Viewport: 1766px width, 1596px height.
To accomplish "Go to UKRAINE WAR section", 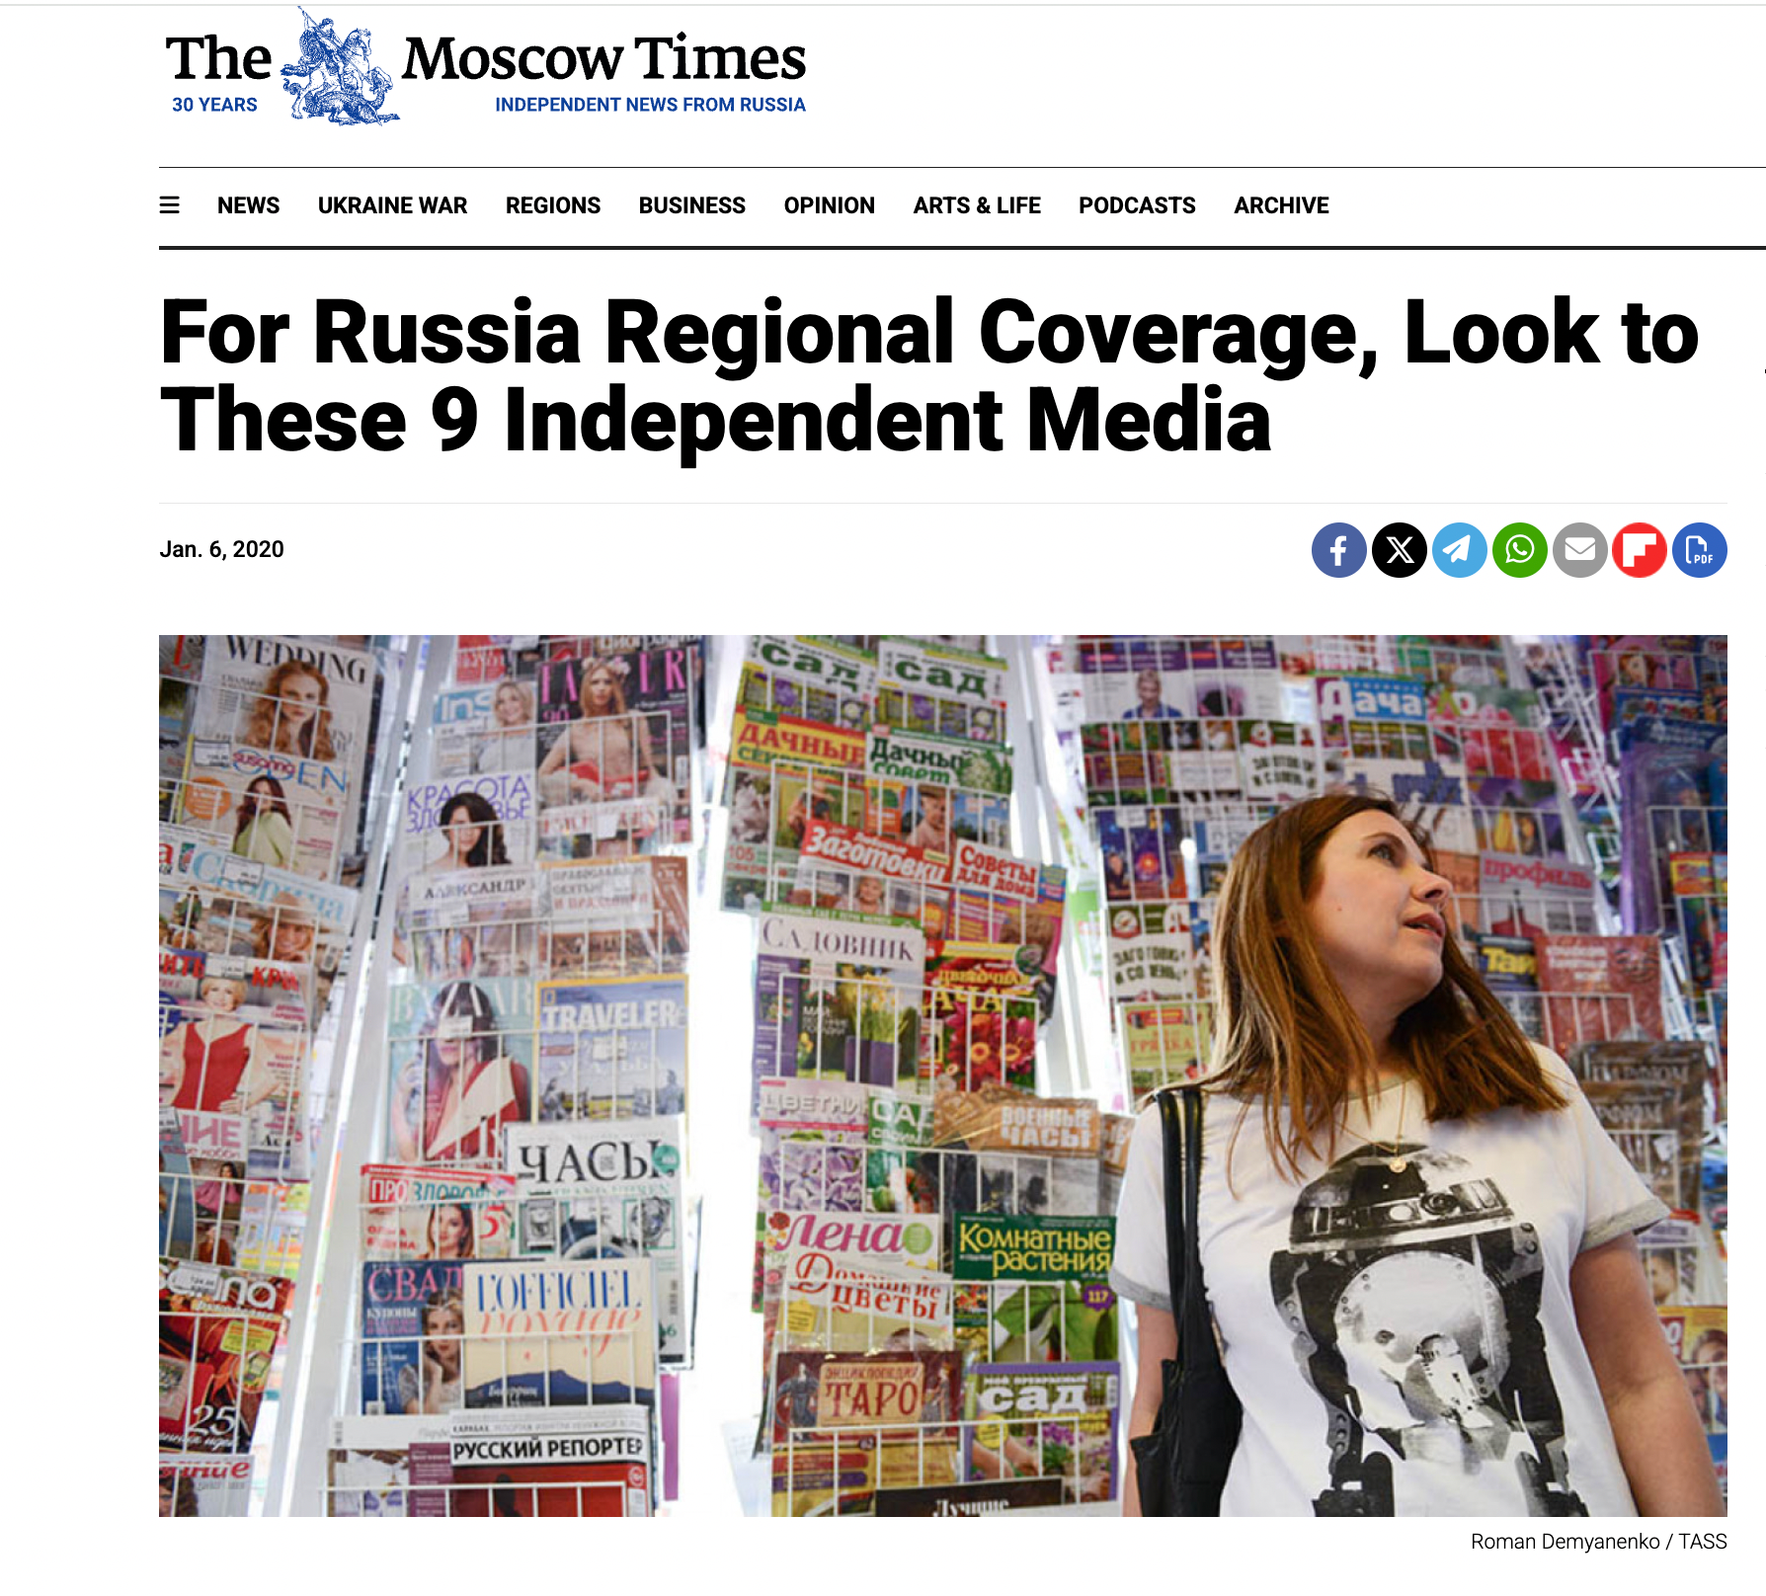I will click(x=392, y=205).
